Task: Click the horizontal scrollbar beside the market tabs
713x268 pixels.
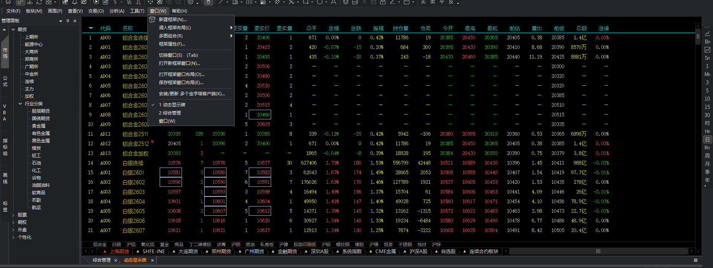Action: [598, 251]
